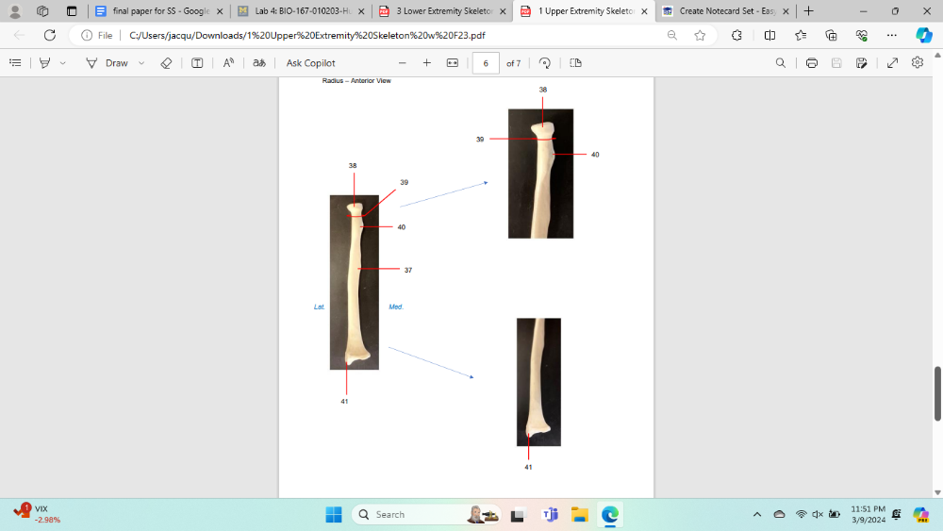Image resolution: width=943 pixels, height=531 pixels.
Task: Click the Zoom in plus button
Action: (426, 63)
